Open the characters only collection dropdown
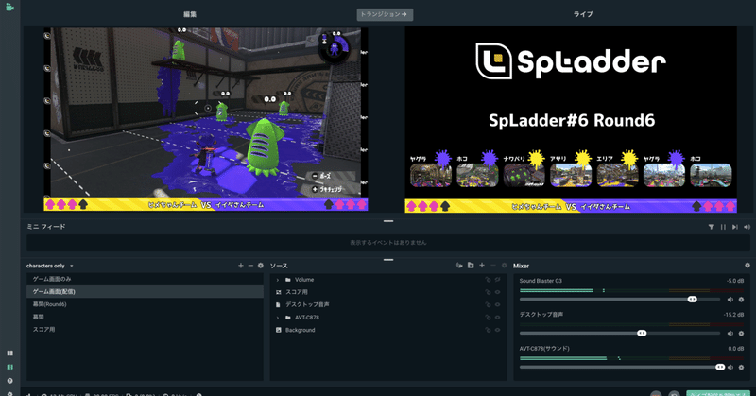This screenshot has height=396, width=756. (50, 266)
